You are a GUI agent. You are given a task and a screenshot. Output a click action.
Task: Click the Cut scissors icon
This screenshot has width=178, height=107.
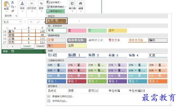click(12, 2)
